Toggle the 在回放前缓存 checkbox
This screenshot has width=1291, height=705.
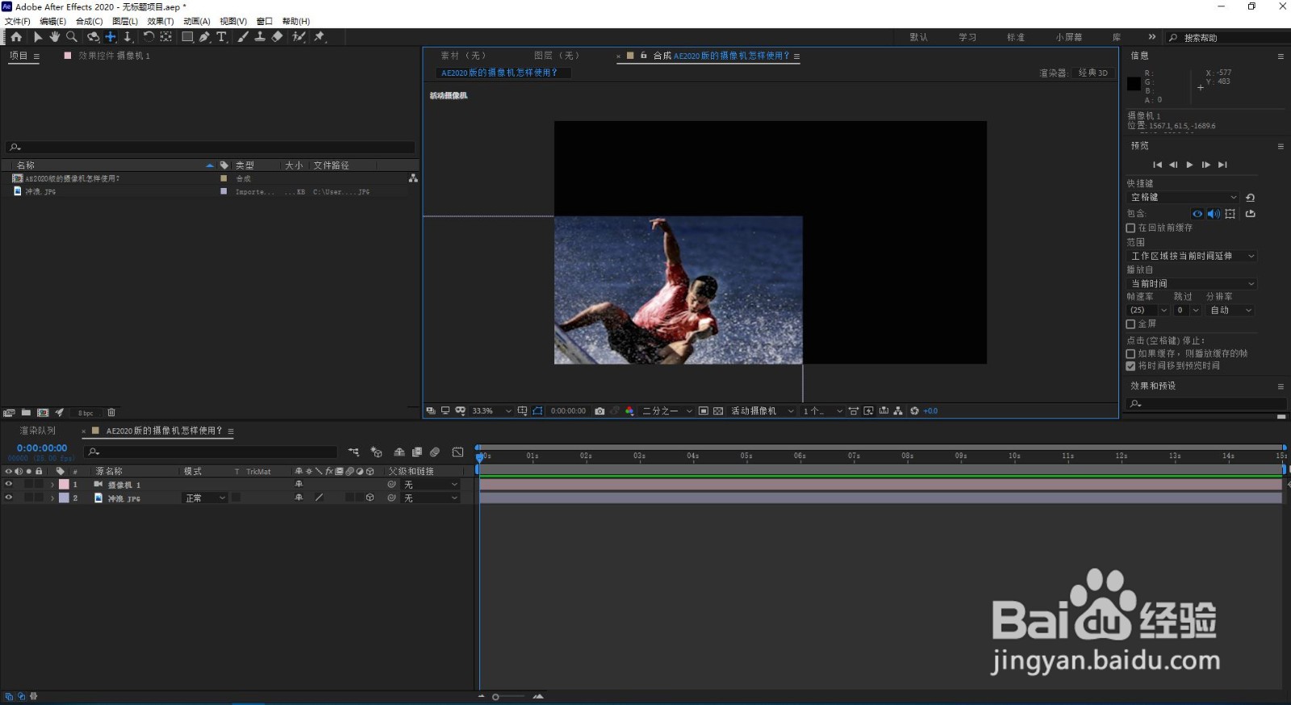coord(1130,228)
